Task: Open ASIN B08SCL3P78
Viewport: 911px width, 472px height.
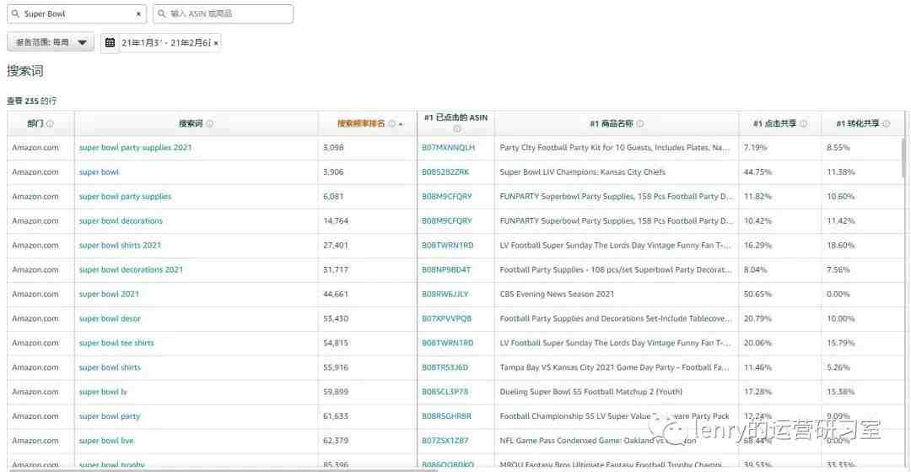Action: point(445,392)
